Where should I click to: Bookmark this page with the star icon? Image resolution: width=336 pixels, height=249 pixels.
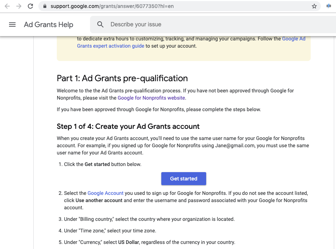click(314, 6)
